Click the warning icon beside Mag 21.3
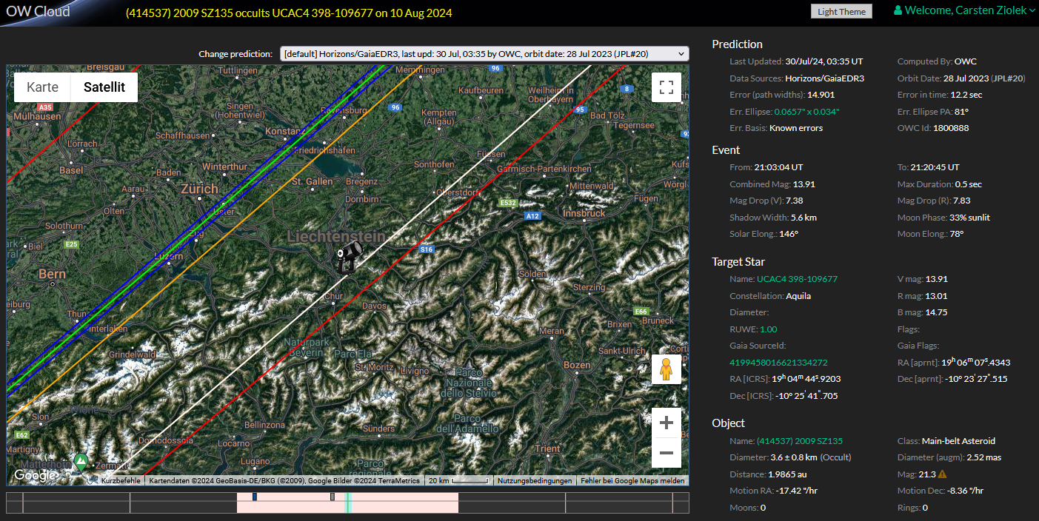This screenshot has width=1039, height=521. click(943, 474)
